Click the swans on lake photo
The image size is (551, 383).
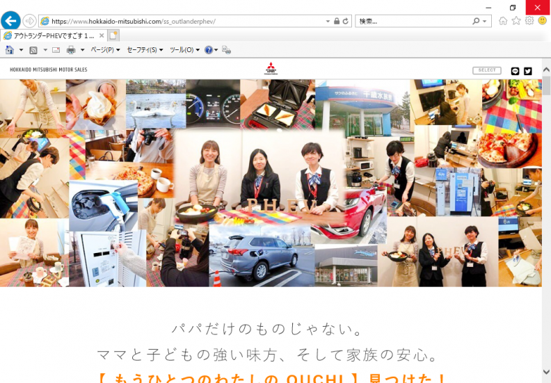click(x=156, y=104)
